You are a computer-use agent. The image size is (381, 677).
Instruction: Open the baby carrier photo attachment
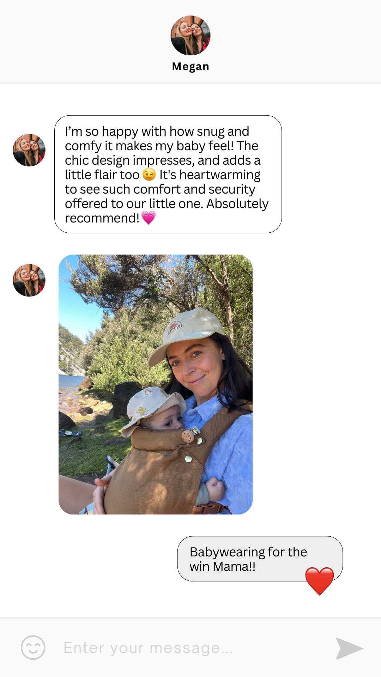[156, 384]
